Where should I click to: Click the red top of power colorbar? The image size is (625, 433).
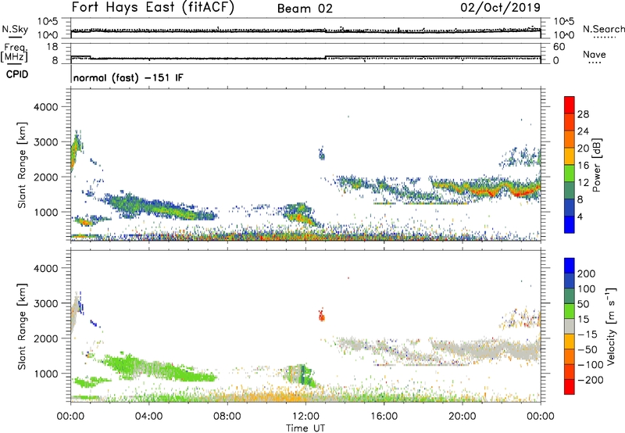pos(570,105)
